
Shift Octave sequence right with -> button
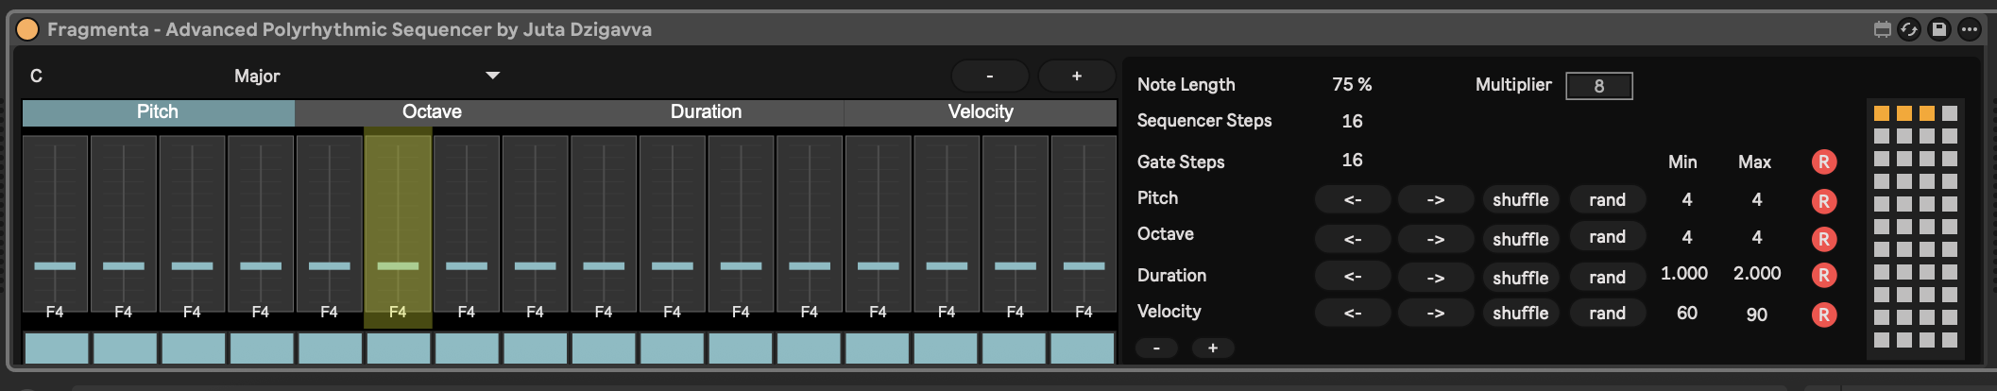(1435, 239)
